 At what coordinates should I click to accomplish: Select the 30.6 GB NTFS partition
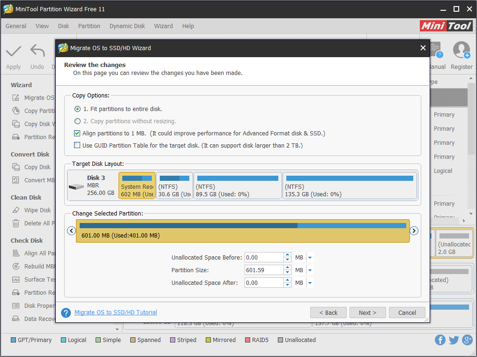pos(174,186)
